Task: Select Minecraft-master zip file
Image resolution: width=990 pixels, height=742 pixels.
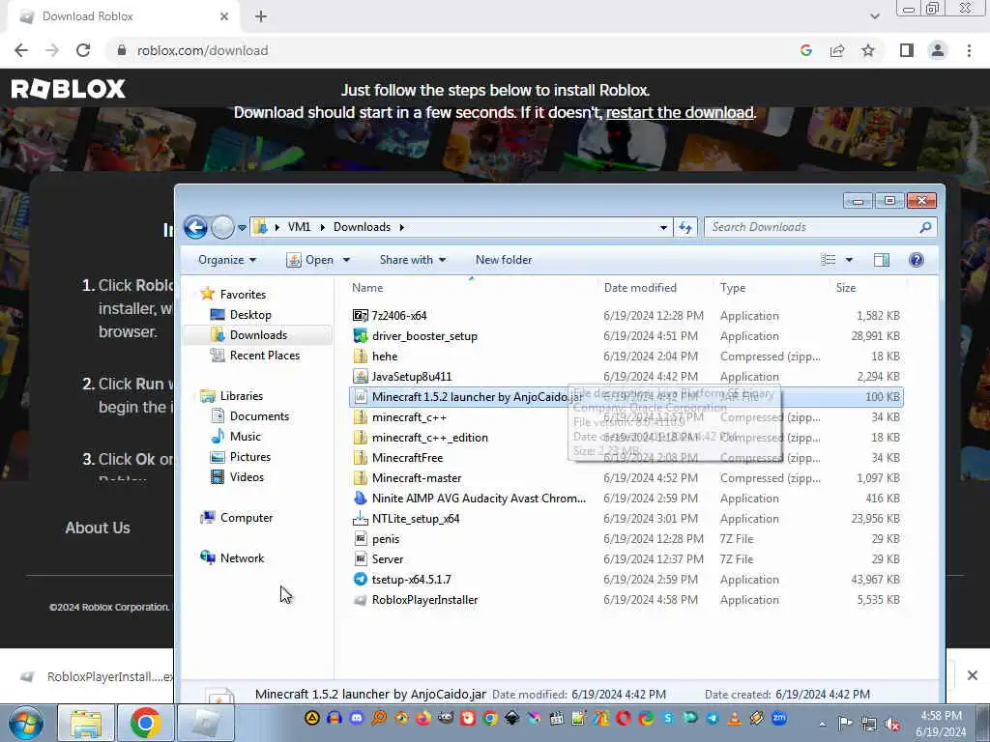Action: [416, 478]
